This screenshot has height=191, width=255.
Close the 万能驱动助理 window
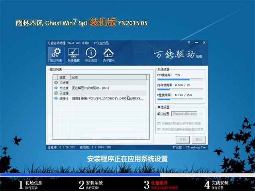point(204,43)
